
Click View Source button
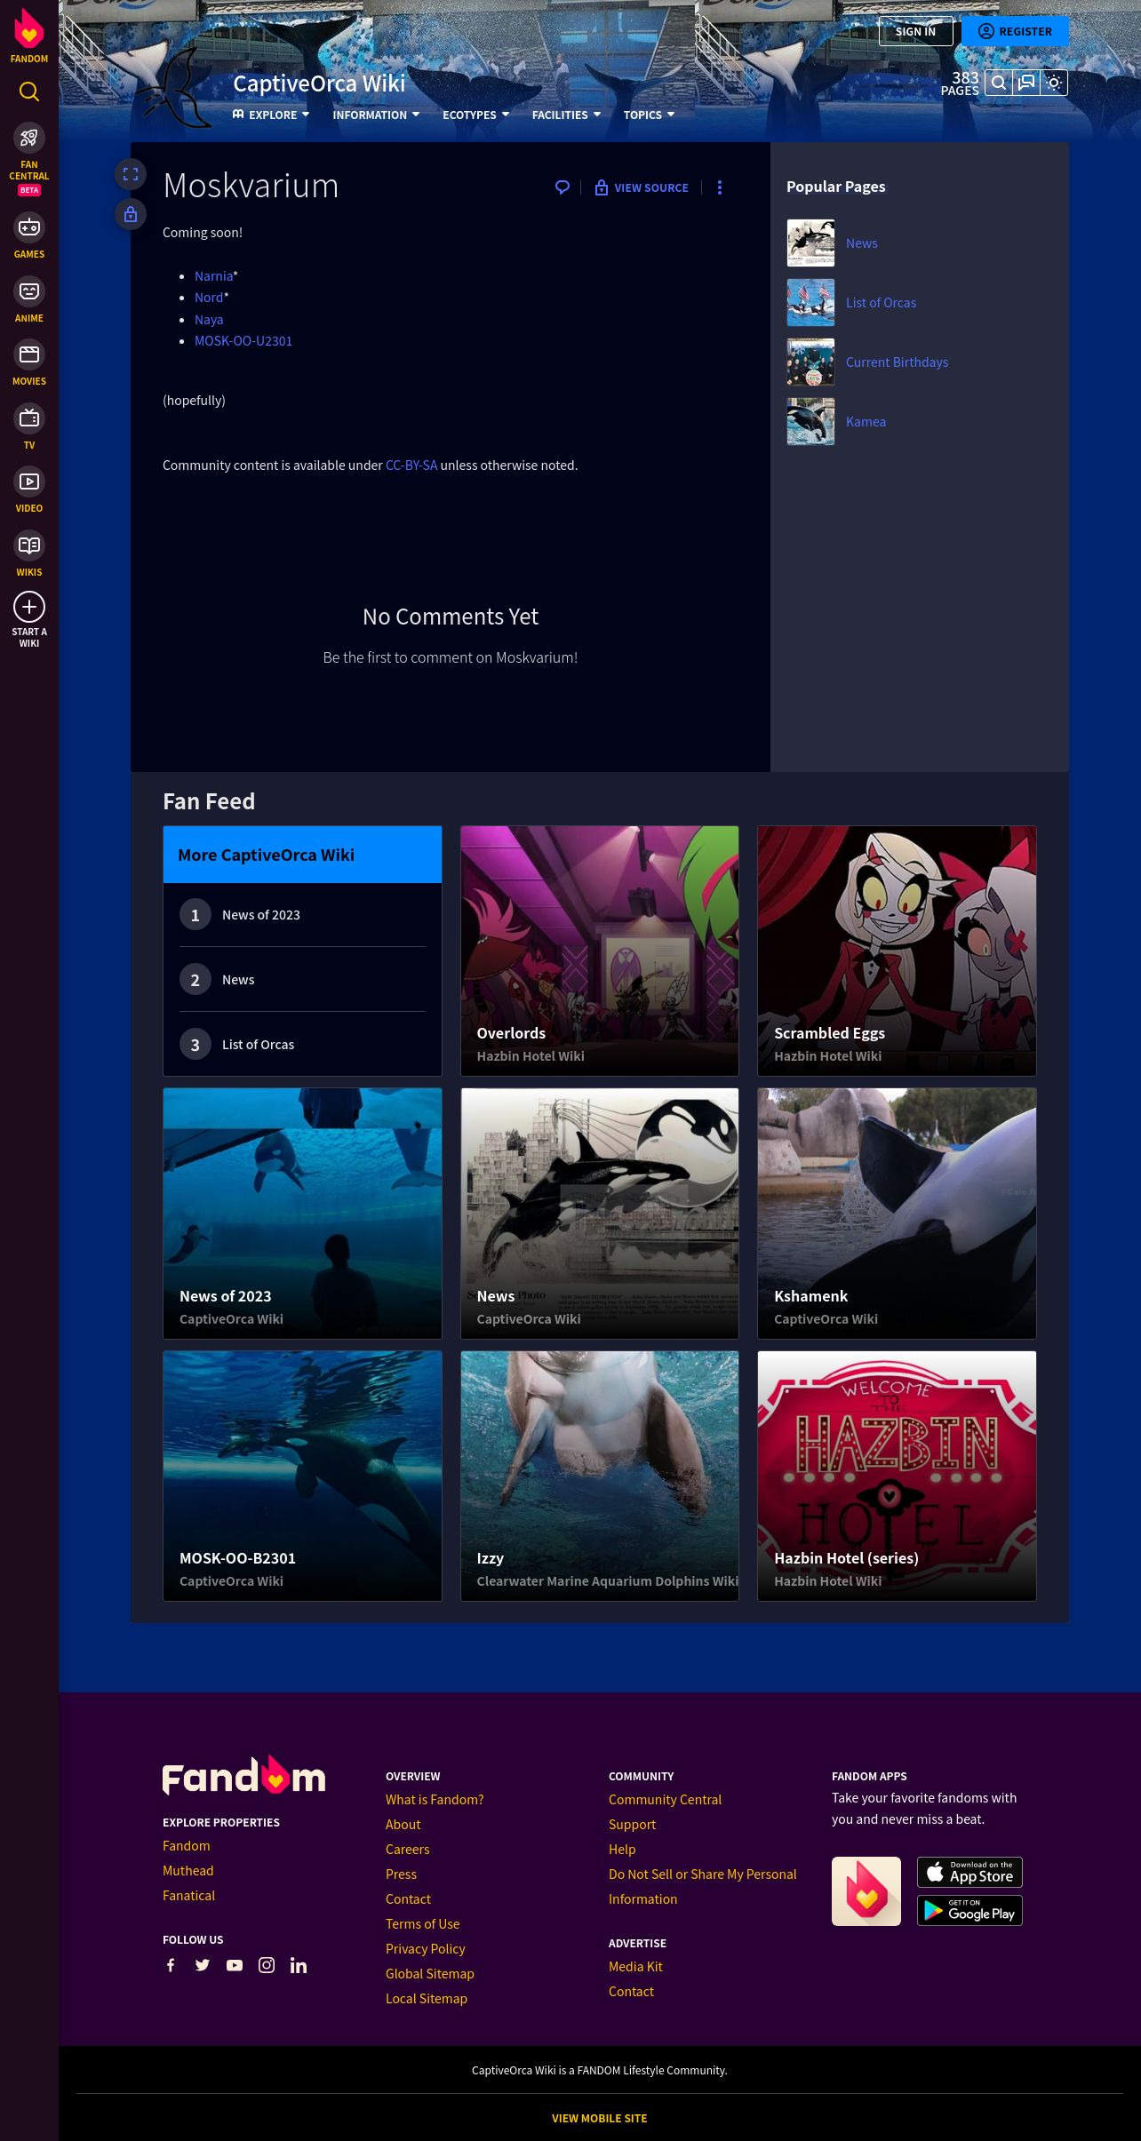pyautogui.click(x=642, y=187)
